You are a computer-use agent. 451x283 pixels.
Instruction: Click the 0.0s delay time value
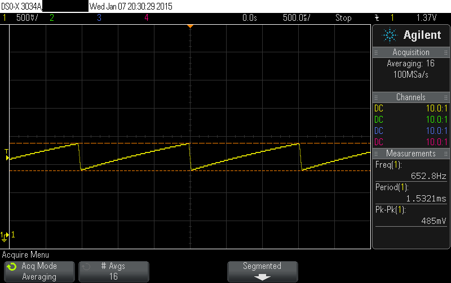click(x=249, y=18)
